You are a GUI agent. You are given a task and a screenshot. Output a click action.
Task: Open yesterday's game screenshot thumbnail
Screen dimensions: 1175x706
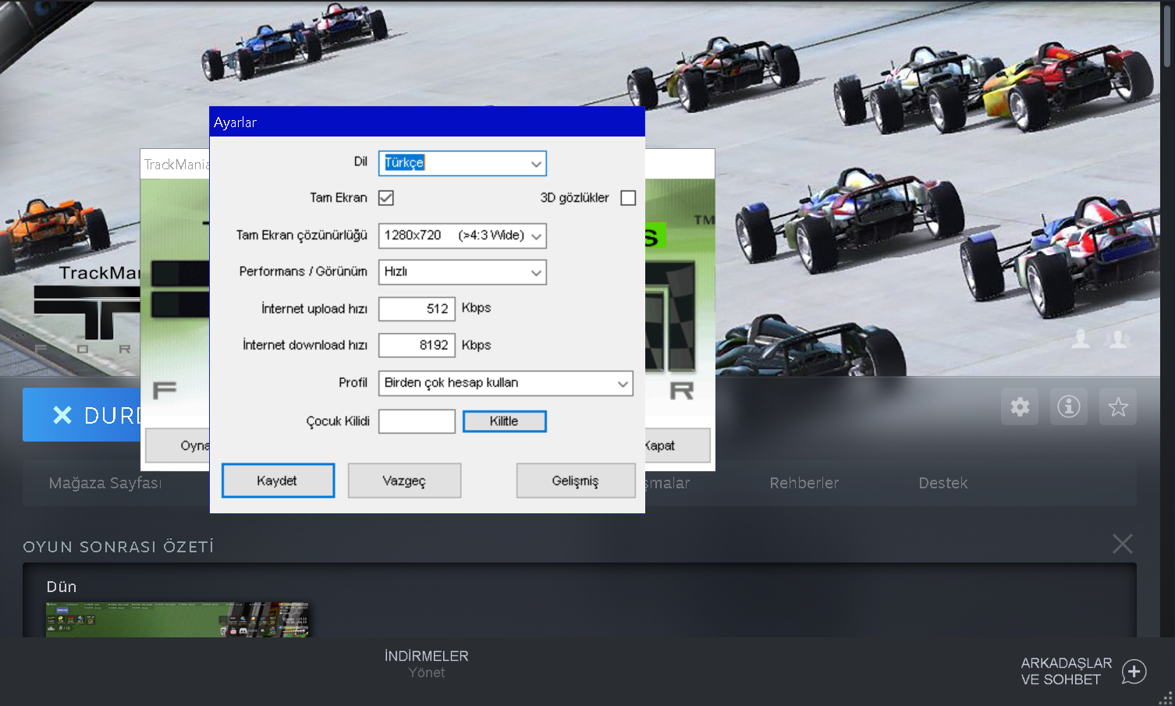[x=178, y=619]
